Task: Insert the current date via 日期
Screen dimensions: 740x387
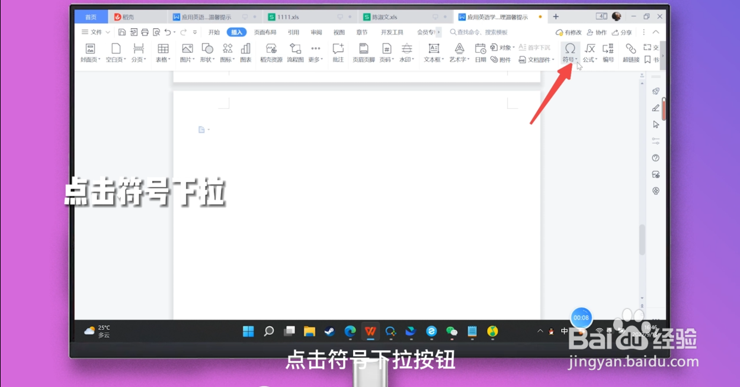Action: (x=482, y=50)
